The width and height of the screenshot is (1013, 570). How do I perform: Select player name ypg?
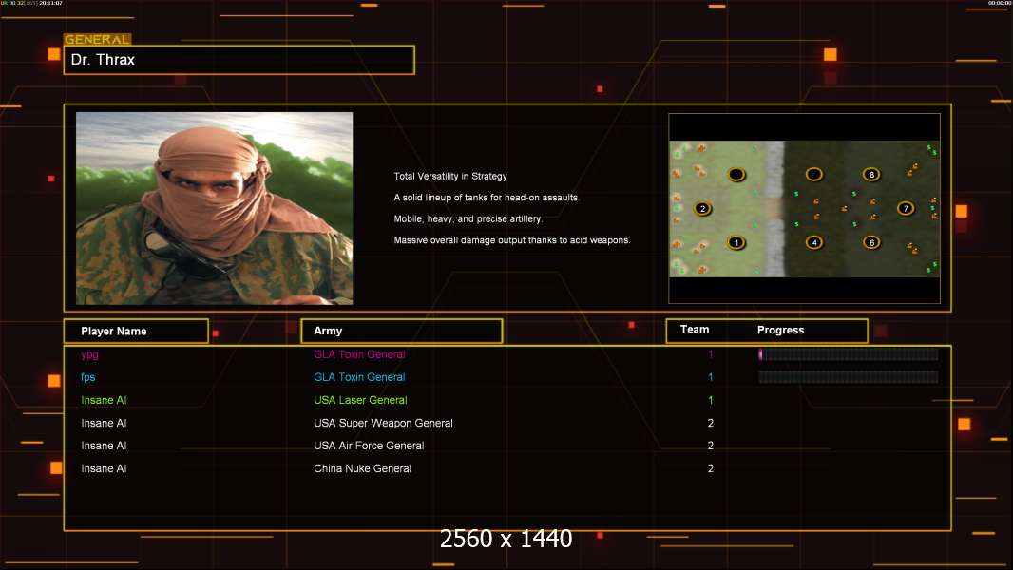pos(89,354)
